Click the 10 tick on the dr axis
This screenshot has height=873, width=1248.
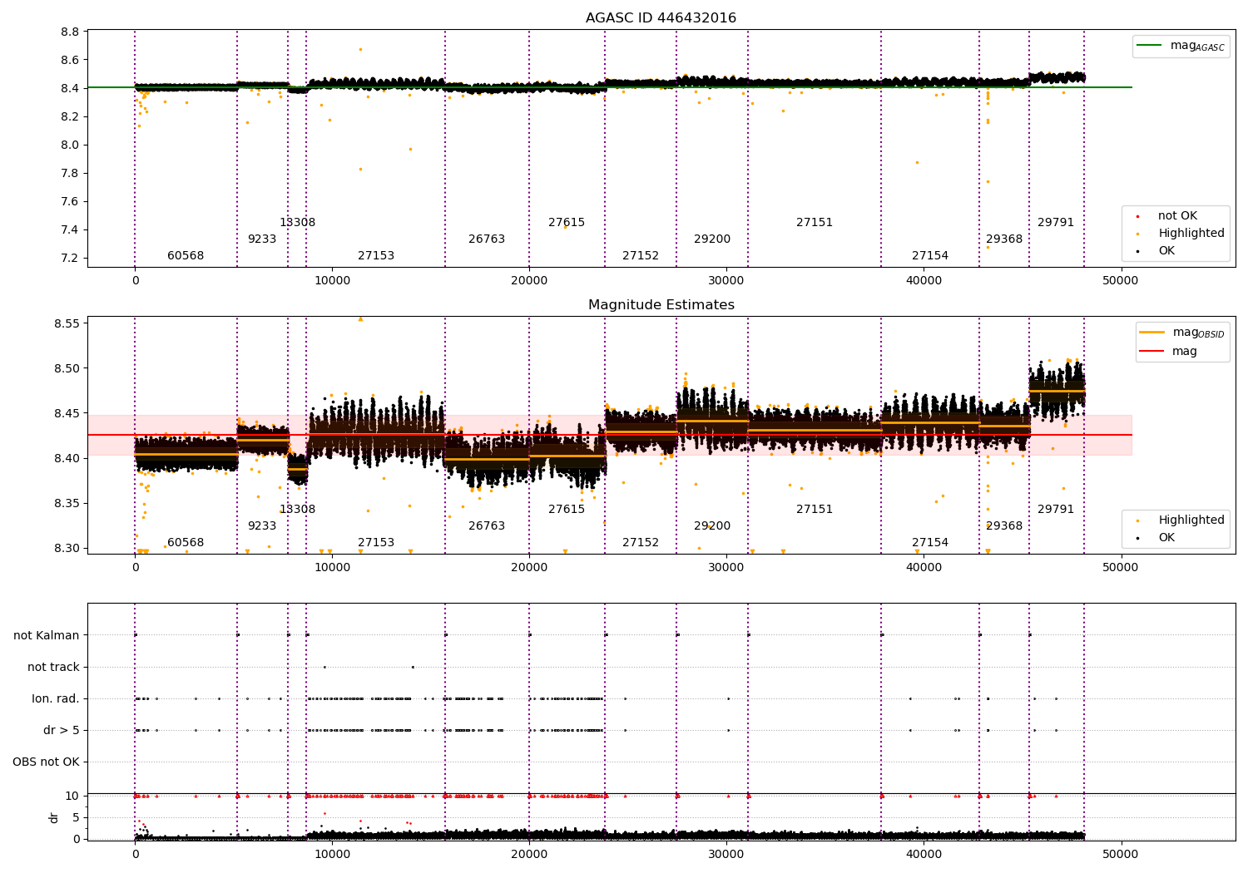[72, 796]
